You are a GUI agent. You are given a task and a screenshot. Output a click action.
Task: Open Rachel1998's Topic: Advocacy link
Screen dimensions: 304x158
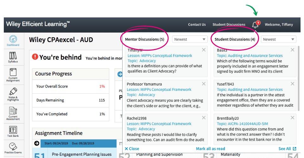point(141,129)
